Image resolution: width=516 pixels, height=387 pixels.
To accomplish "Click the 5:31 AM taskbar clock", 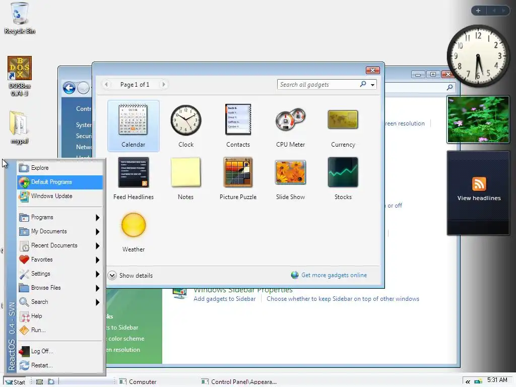I will click(497, 380).
